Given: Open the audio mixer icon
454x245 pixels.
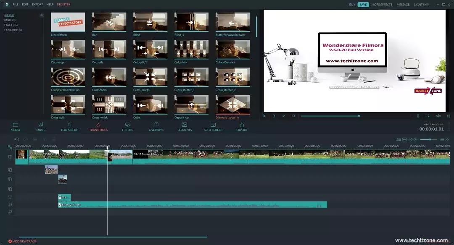Looking at the screenshot, I should pyautogui.click(x=399, y=140).
